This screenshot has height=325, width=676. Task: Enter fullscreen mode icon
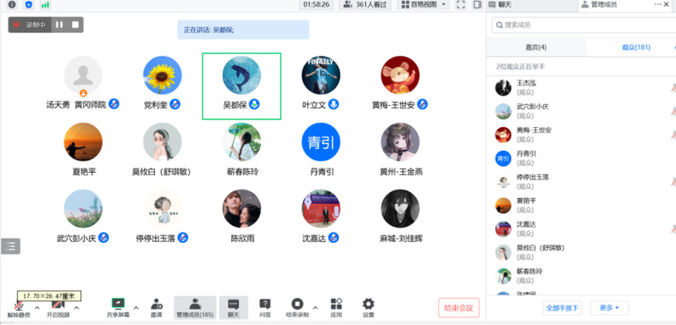click(461, 5)
